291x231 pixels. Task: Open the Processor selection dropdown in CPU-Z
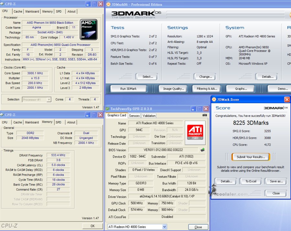click(49, 100)
